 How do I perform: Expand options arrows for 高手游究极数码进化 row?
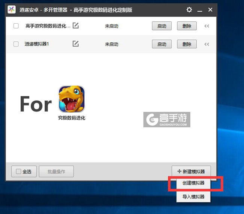click(207, 26)
